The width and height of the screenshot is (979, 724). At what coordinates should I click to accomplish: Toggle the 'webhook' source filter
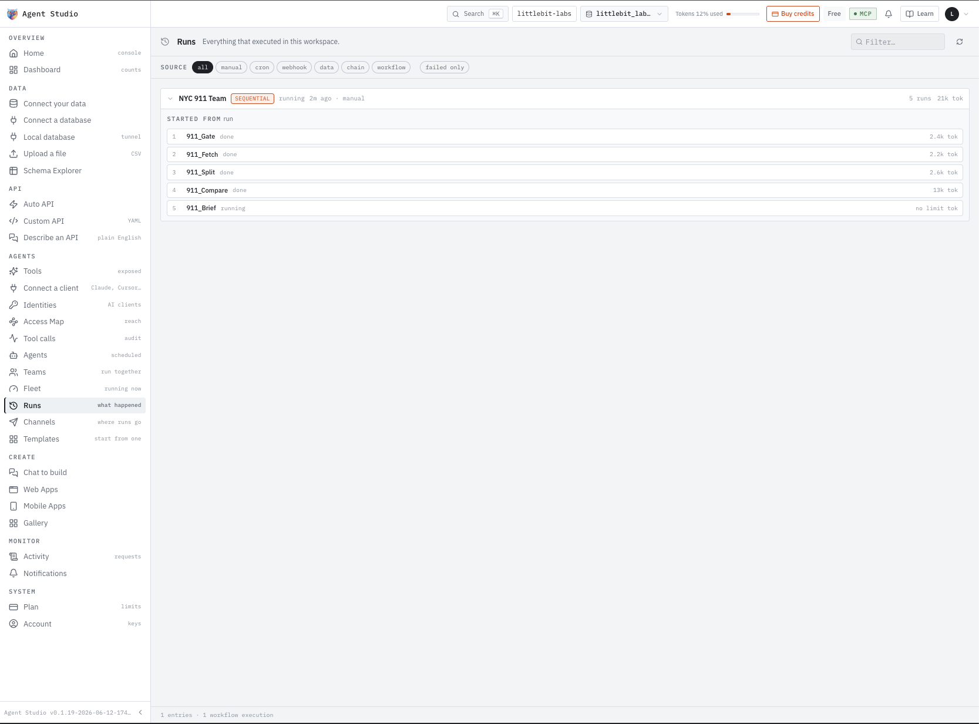coord(294,68)
